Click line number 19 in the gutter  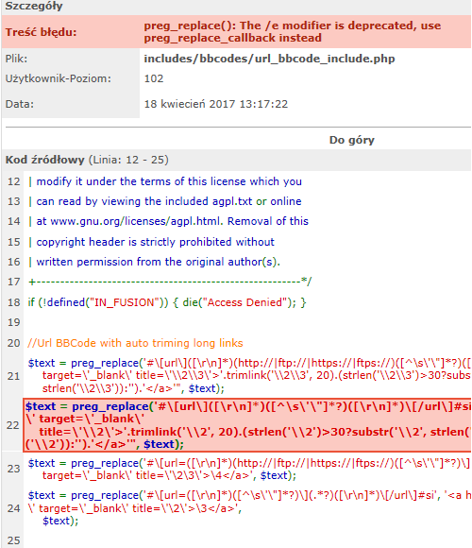point(13,322)
